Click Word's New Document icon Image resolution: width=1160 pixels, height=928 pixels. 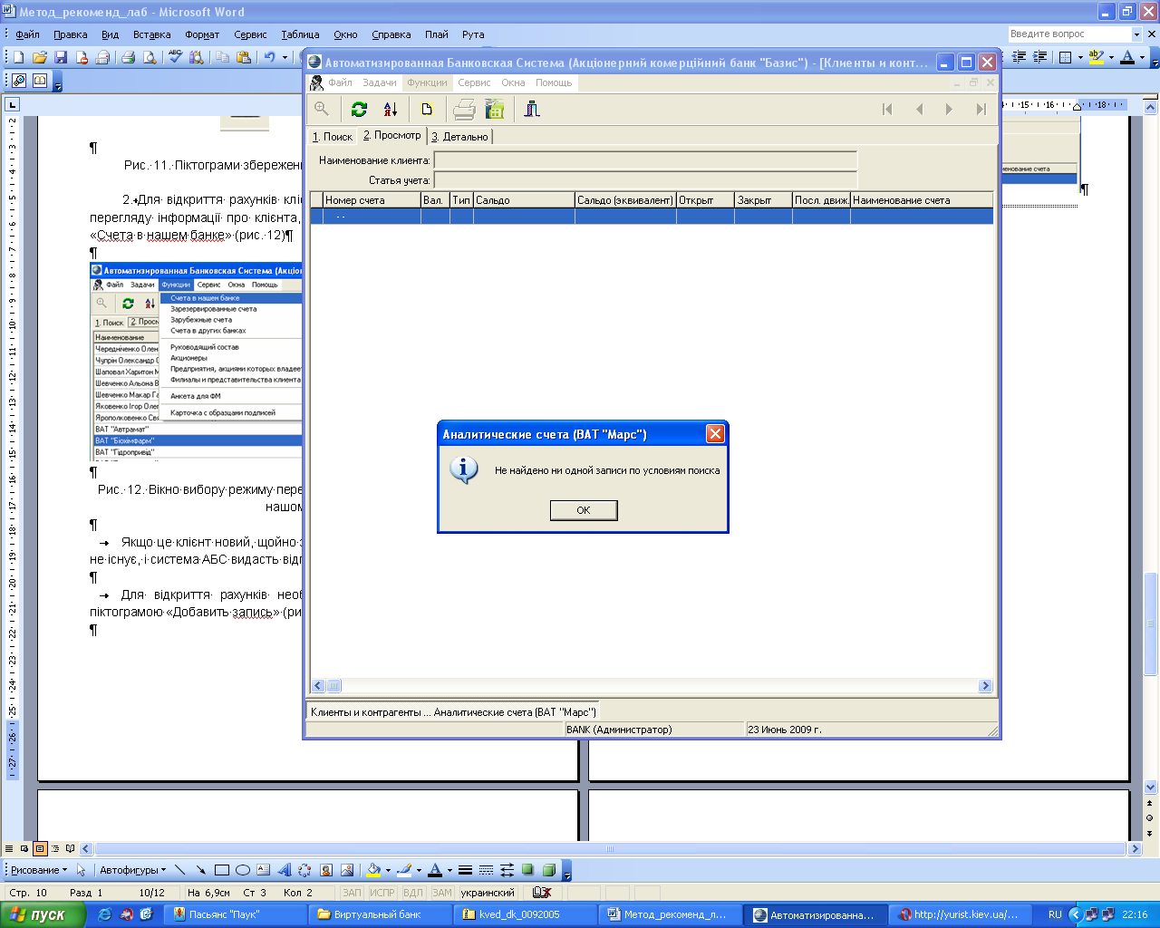[x=19, y=57]
